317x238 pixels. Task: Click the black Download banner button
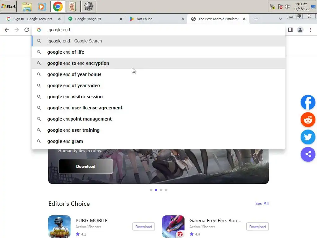tap(86, 166)
